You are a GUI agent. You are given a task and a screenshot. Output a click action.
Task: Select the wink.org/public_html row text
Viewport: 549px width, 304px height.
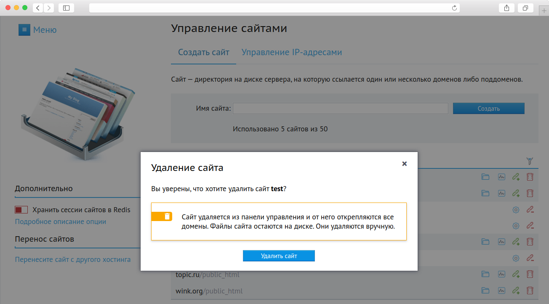tap(209, 291)
